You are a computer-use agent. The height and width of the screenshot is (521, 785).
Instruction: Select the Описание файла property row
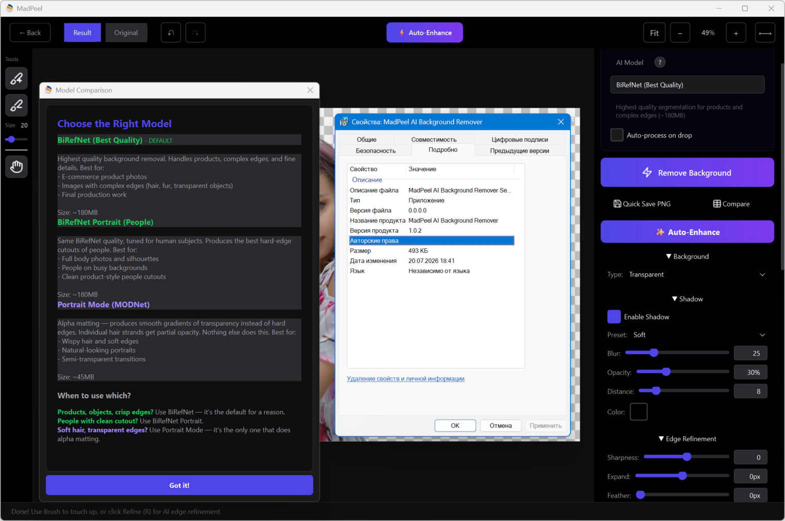(431, 190)
